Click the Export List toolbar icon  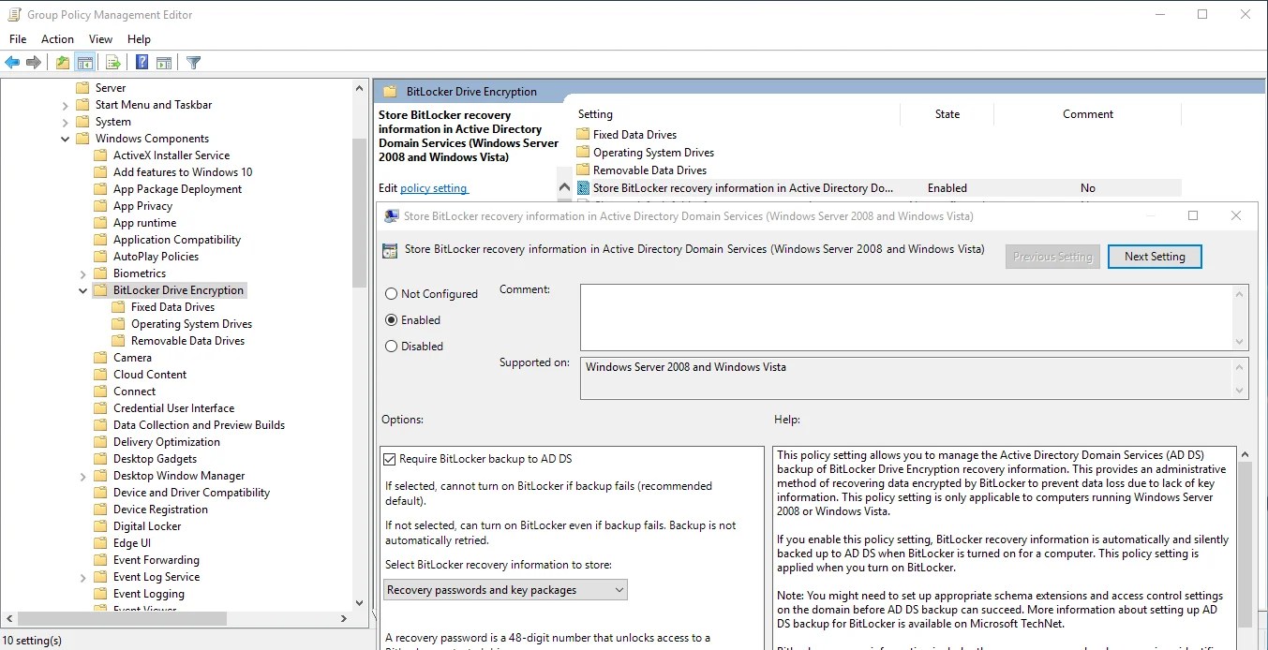[113, 62]
